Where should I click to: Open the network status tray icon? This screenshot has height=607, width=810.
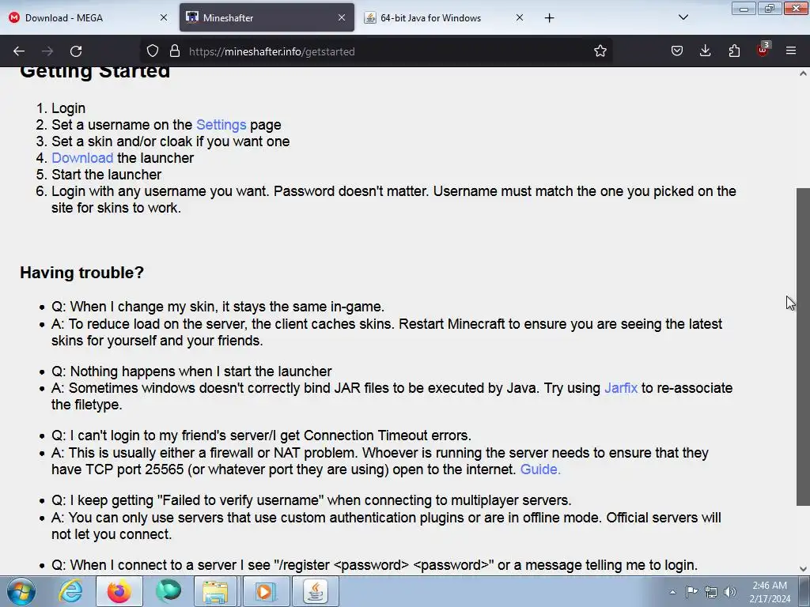click(x=711, y=592)
